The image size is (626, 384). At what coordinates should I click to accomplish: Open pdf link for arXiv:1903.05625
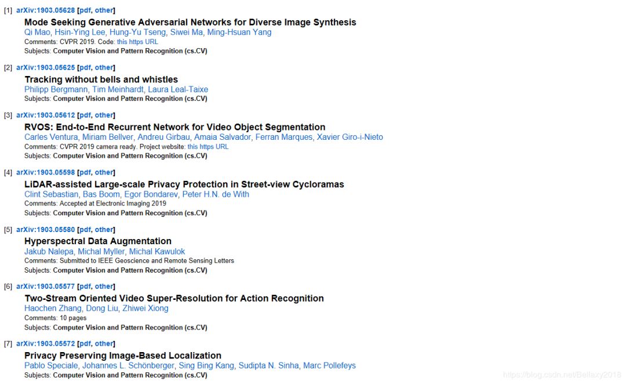(85, 68)
